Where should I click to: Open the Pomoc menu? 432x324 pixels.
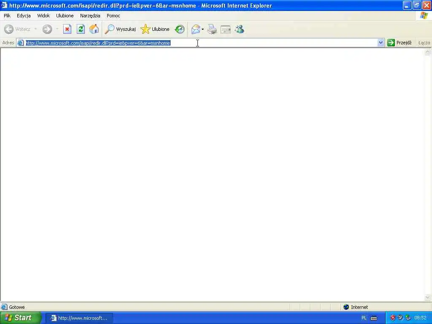tap(113, 16)
